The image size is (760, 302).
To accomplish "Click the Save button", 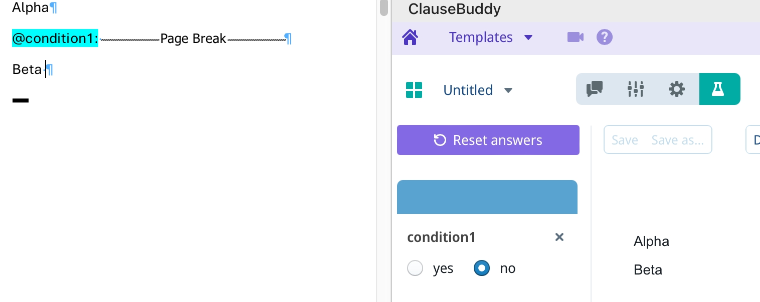I will click(625, 140).
